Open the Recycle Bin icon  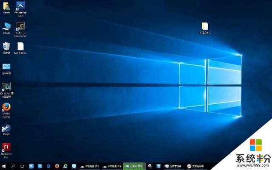click(6, 48)
